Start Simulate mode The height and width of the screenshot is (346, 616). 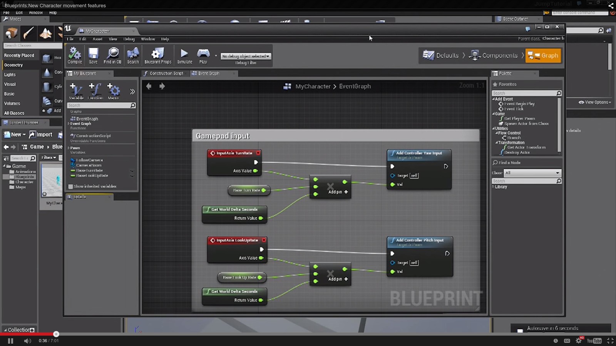(184, 56)
